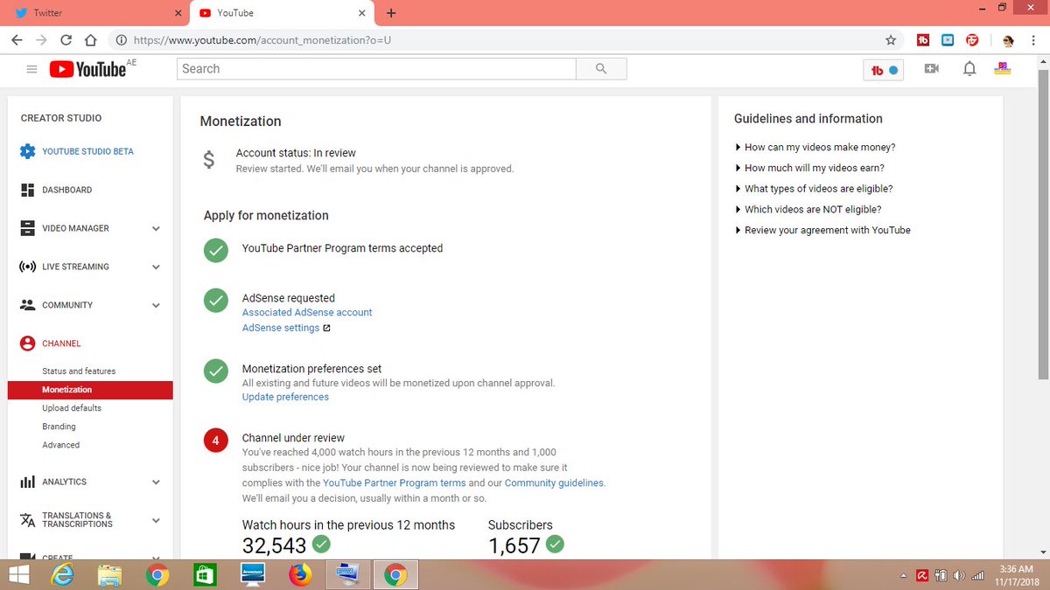Open the YouTube hamburger guide menu

tap(31, 69)
